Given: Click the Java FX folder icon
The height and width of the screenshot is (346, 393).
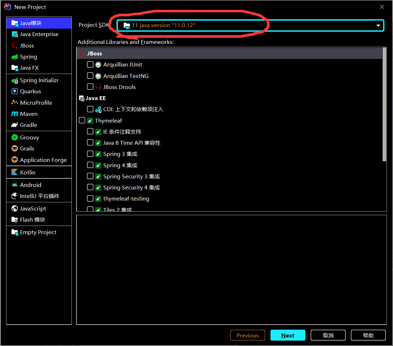Looking at the screenshot, I should [x=15, y=68].
